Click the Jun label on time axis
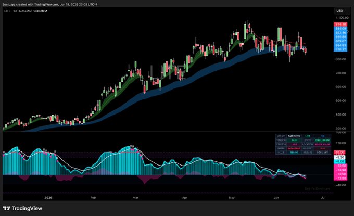Screen dimensions: 354x216 point(276,197)
